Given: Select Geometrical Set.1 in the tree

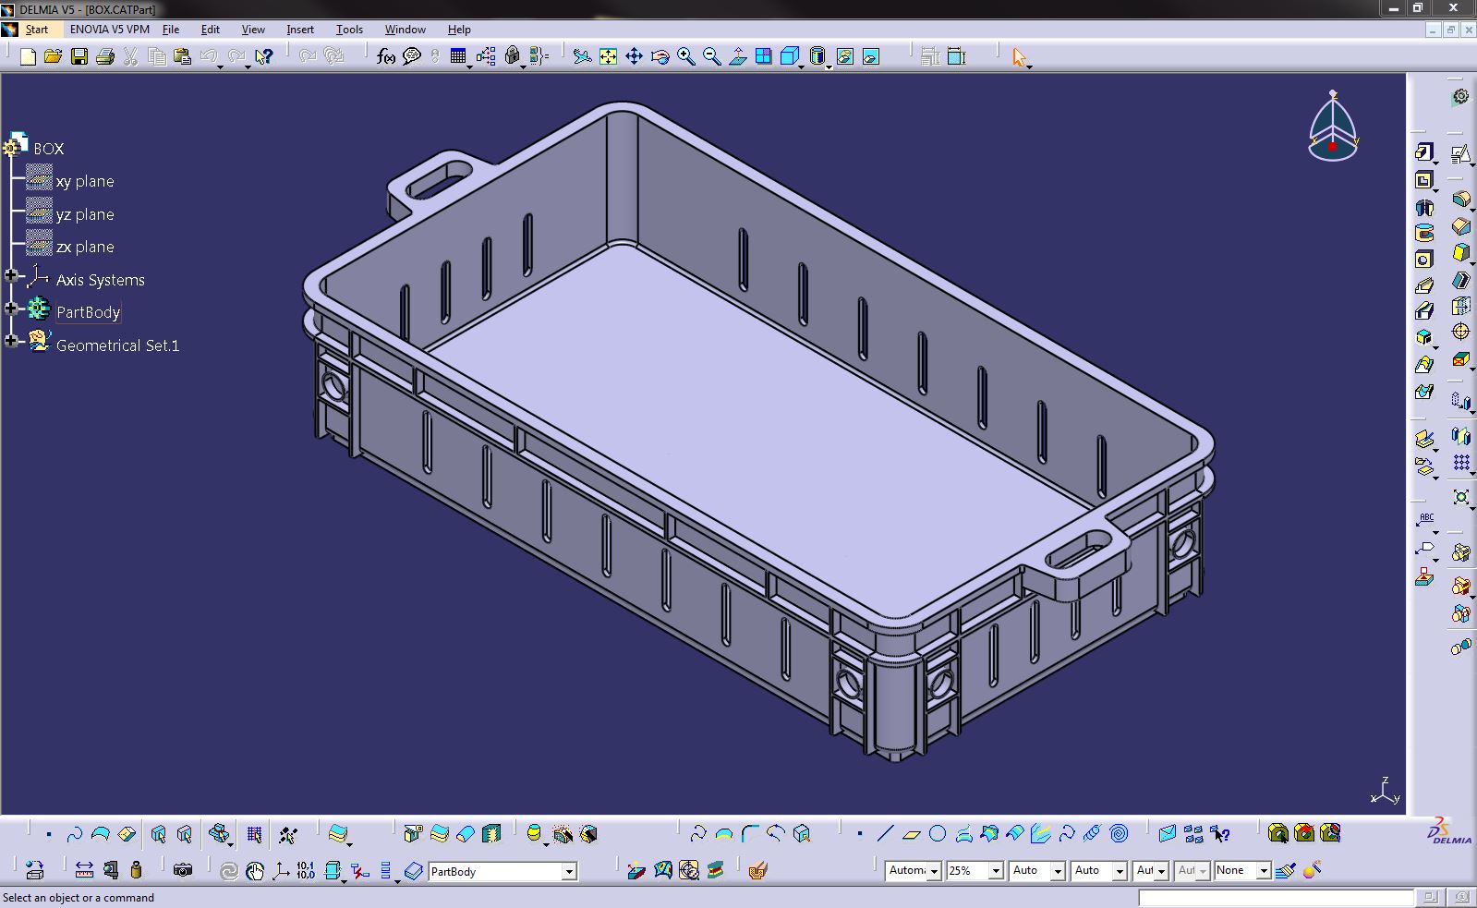Looking at the screenshot, I should (x=117, y=345).
